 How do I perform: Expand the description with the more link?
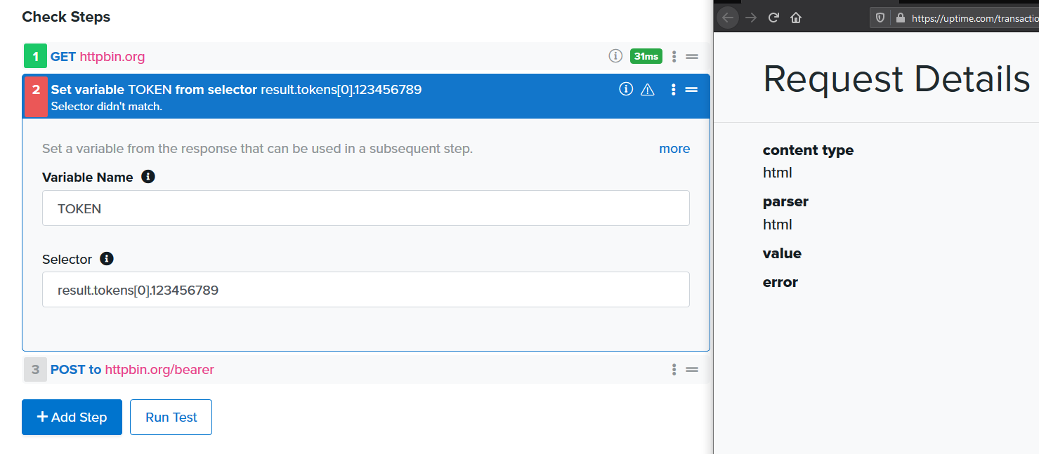pyautogui.click(x=674, y=148)
